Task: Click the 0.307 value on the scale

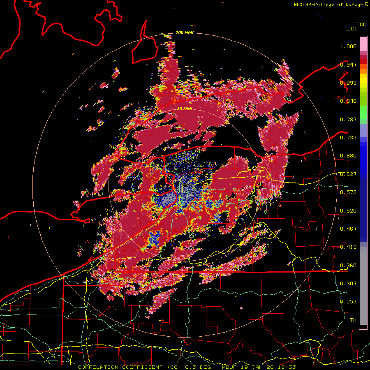Action: tap(348, 283)
